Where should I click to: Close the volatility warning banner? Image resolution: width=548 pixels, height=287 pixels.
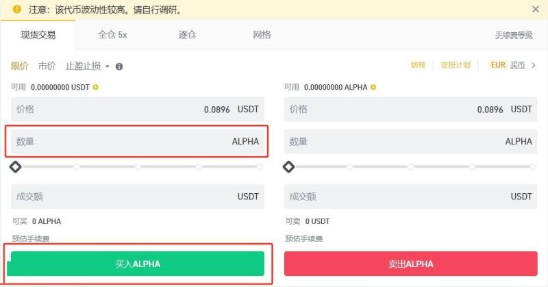point(536,10)
